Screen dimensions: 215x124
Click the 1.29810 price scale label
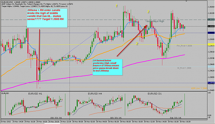[211, 52]
